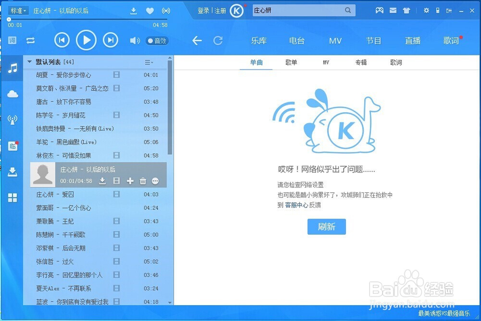Open MV icon for 林俊杰 - 可惜没如果
The height and width of the screenshot is (321, 481).
tap(116, 155)
